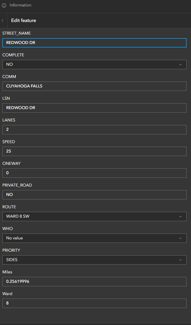The image size is (191, 325).
Task: Click the SPEED field showing 25
Action: [x=94, y=151]
